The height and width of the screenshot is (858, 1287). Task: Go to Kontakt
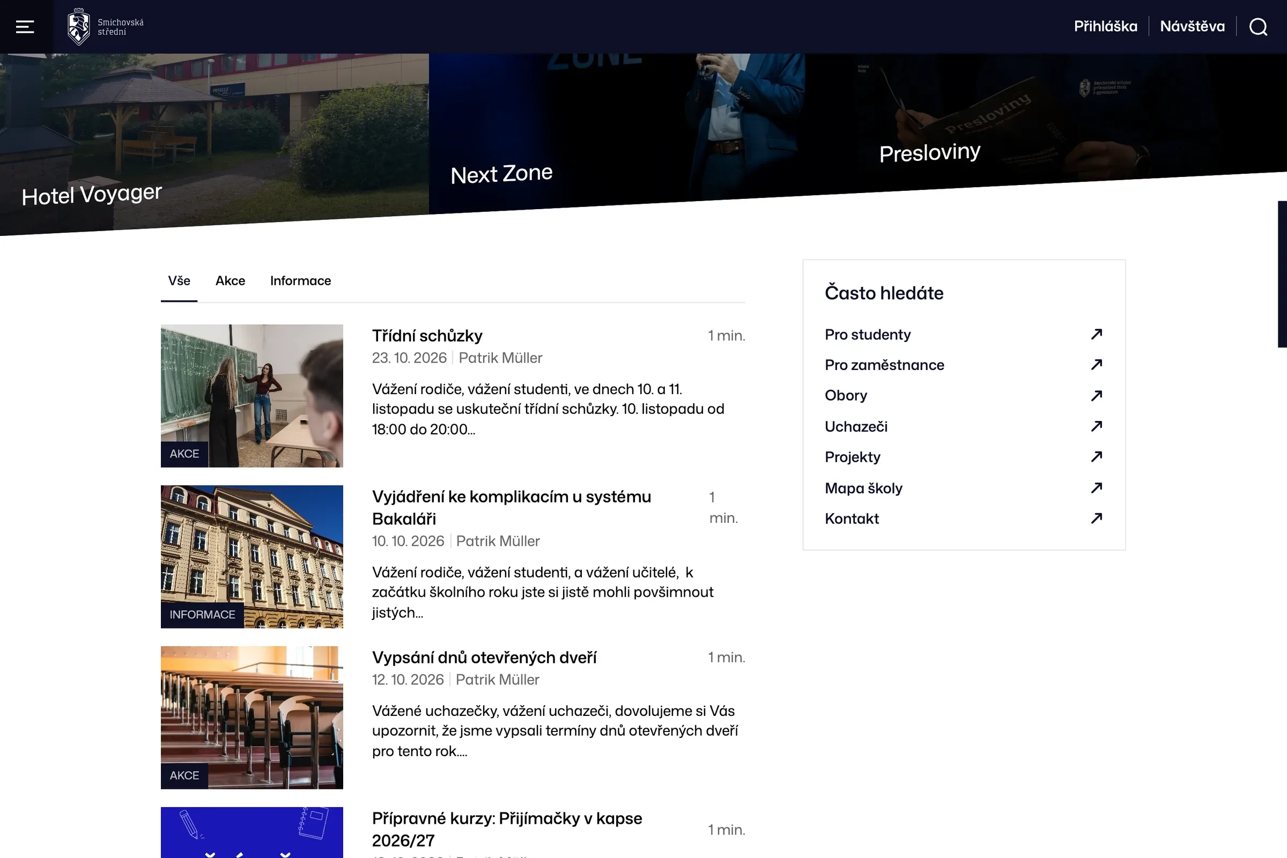point(852,518)
